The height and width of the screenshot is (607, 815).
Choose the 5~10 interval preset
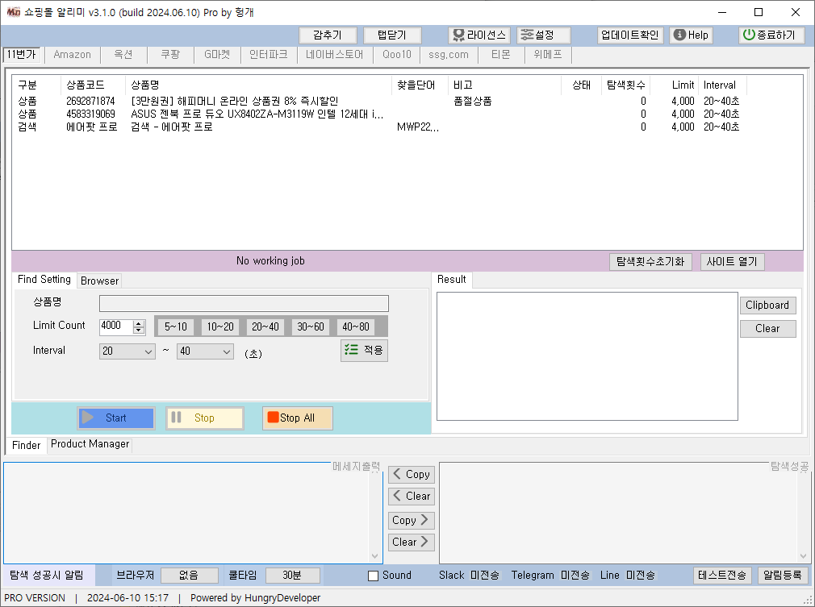pyautogui.click(x=176, y=327)
